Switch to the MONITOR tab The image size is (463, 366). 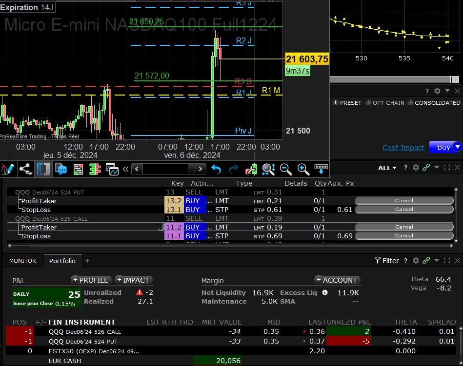click(23, 261)
